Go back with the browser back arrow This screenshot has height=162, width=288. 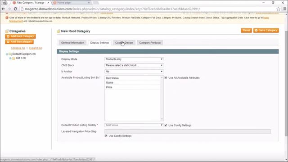pos(3,9)
